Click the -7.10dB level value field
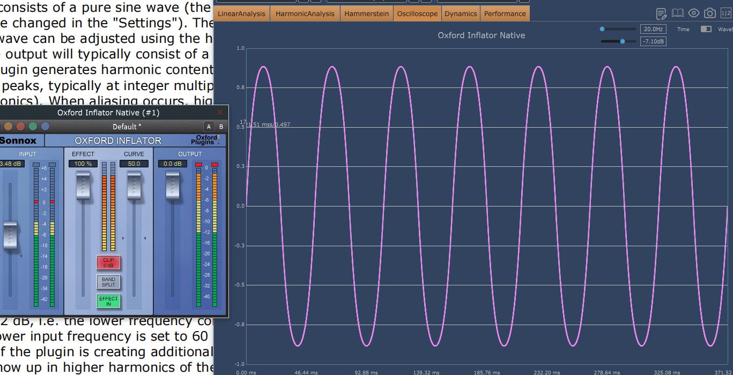This screenshot has width=733, height=375. [x=653, y=41]
